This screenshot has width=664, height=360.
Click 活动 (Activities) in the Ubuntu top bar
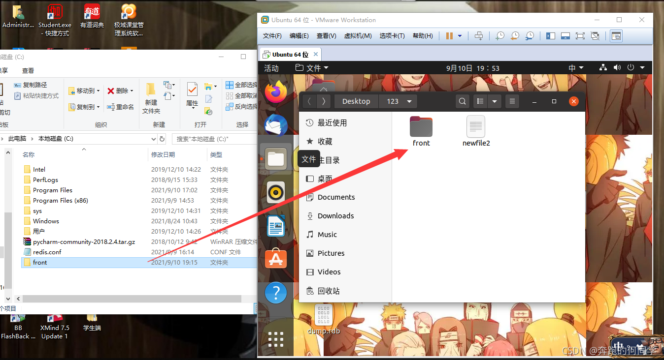[x=271, y=68]
